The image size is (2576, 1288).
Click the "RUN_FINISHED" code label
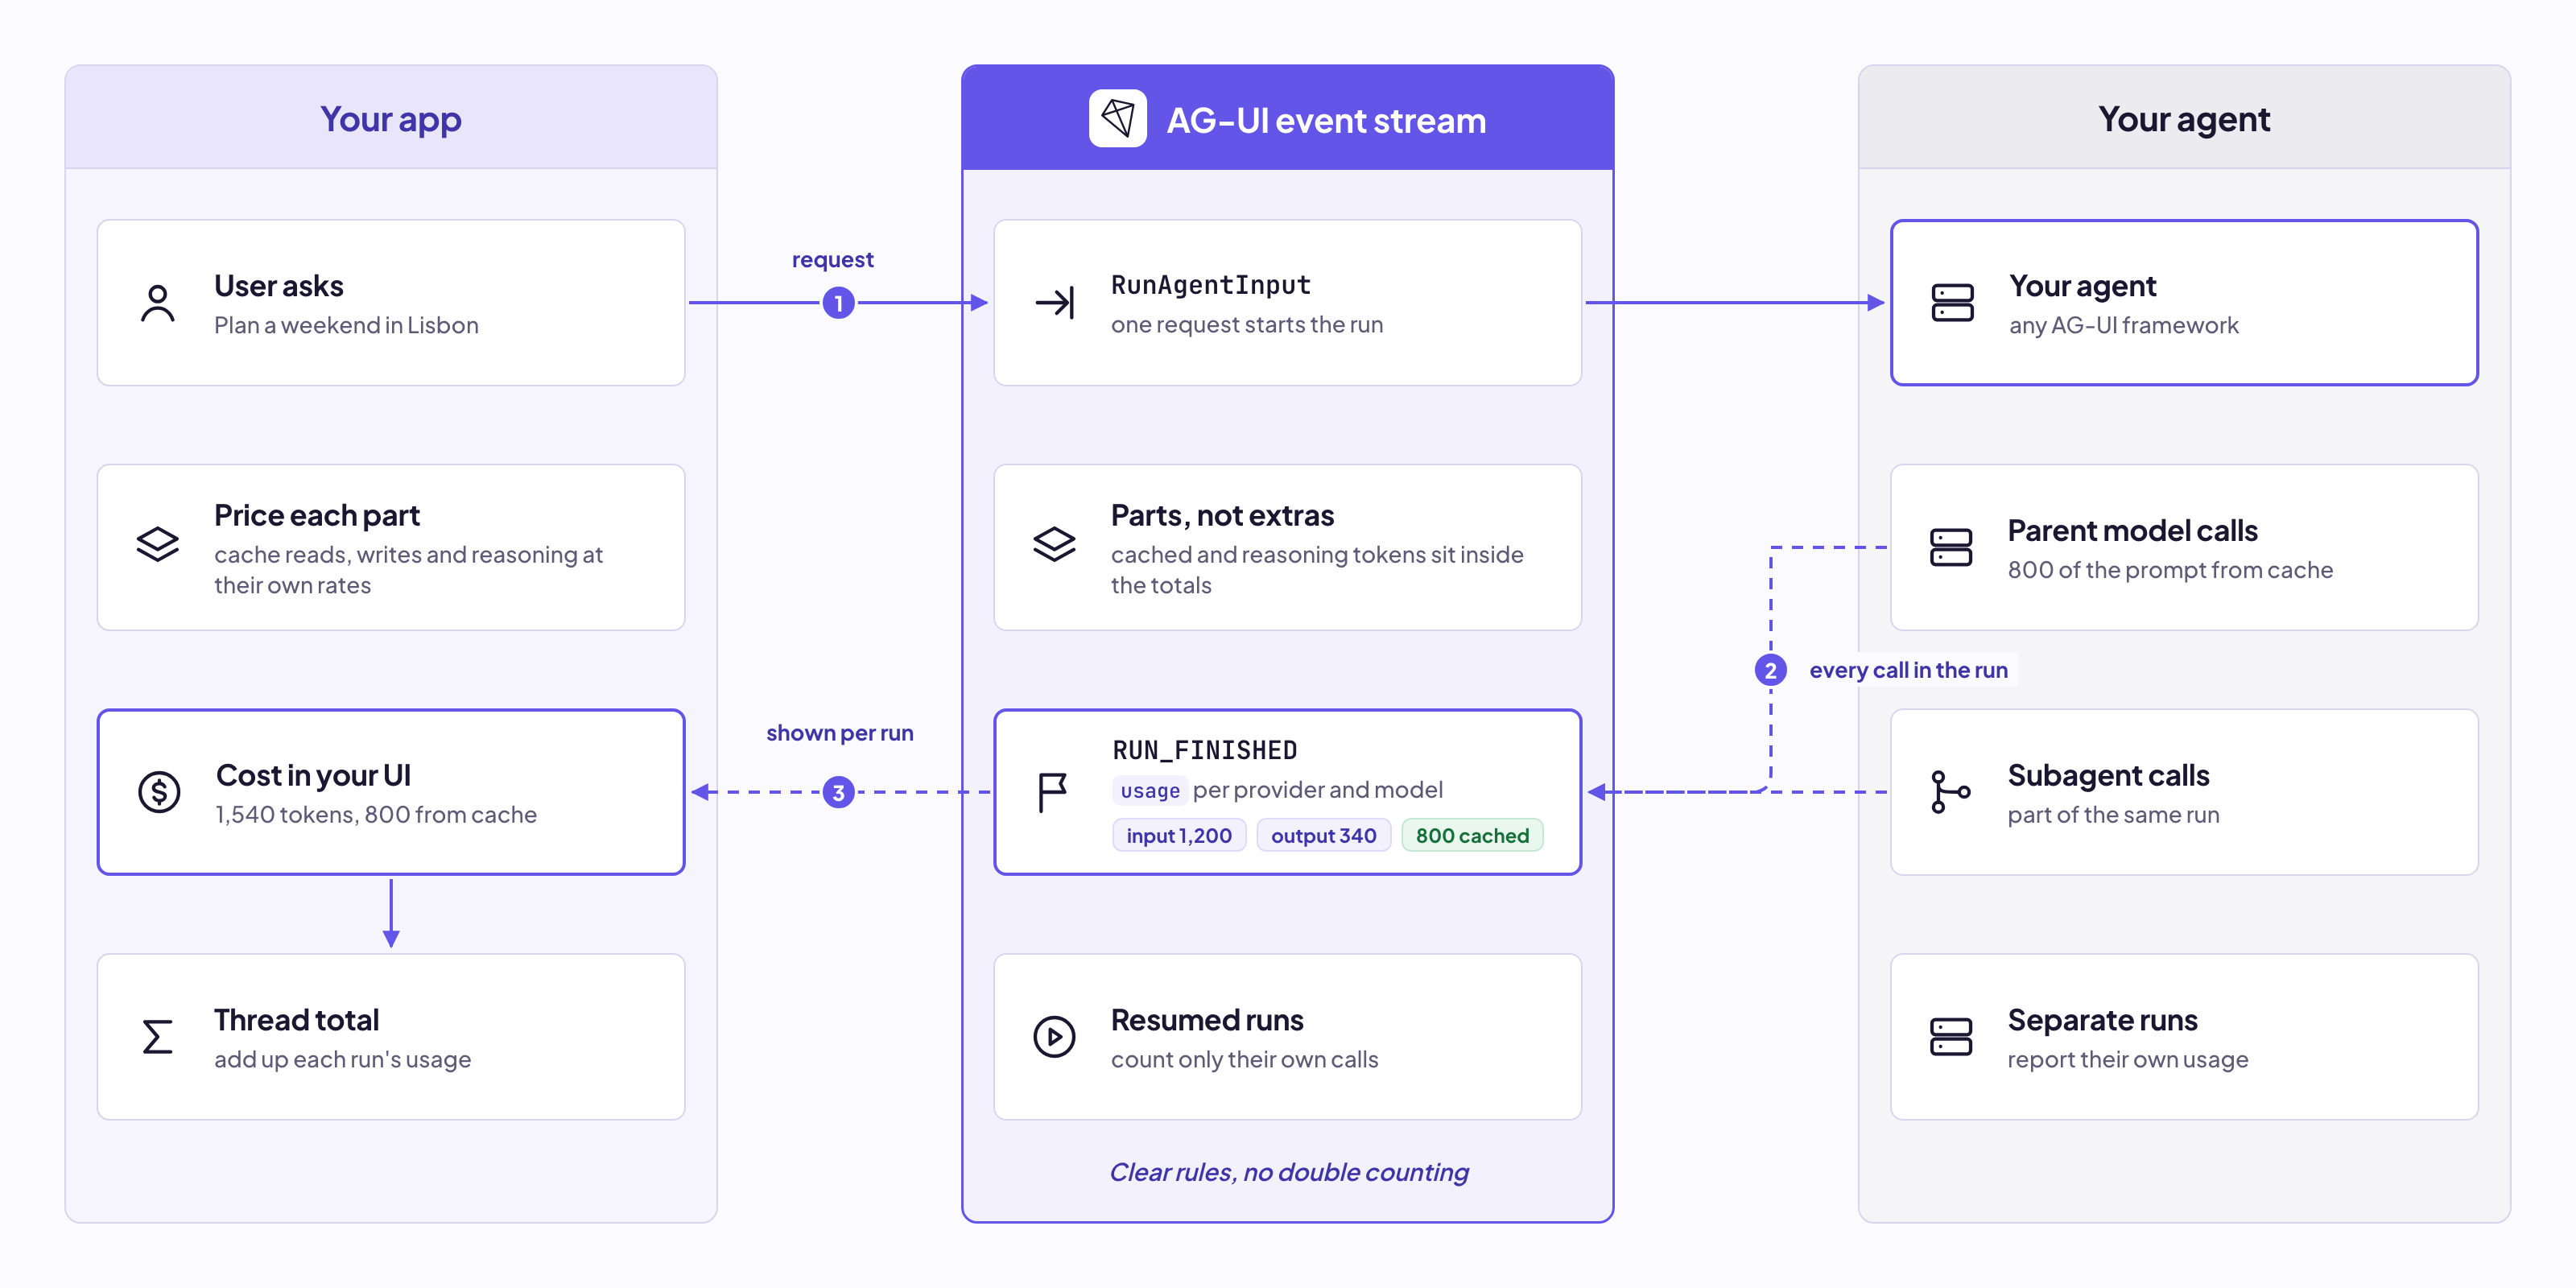[1204, 750]
